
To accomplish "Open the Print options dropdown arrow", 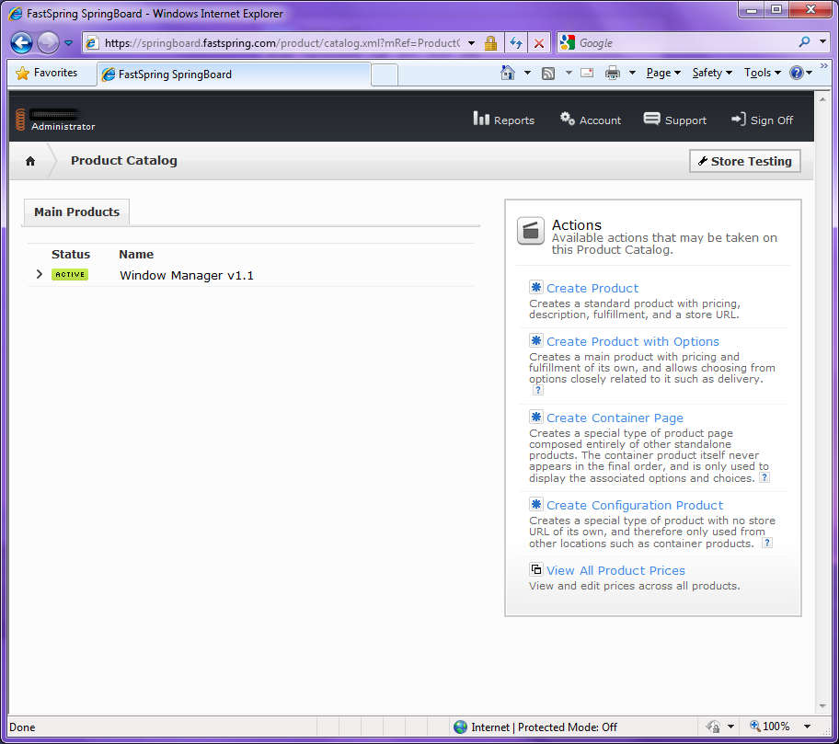I will [x=632, y=73].
